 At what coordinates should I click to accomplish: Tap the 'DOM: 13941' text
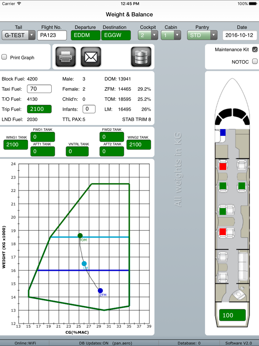(118, 79)
